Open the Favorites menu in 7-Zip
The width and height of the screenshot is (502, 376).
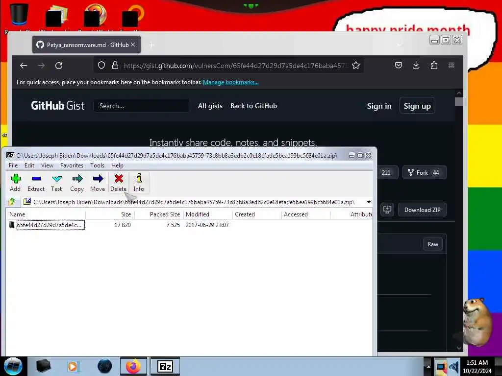coord(72,165)
